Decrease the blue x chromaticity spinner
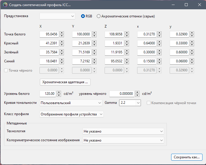 pyautogui.click(x=159, y=63)
